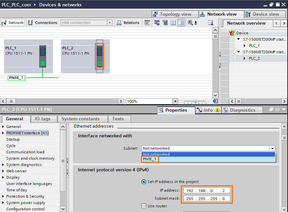Click the show page break icon
The height and width of the screenshot is (212, 288).
click(165, 23)
